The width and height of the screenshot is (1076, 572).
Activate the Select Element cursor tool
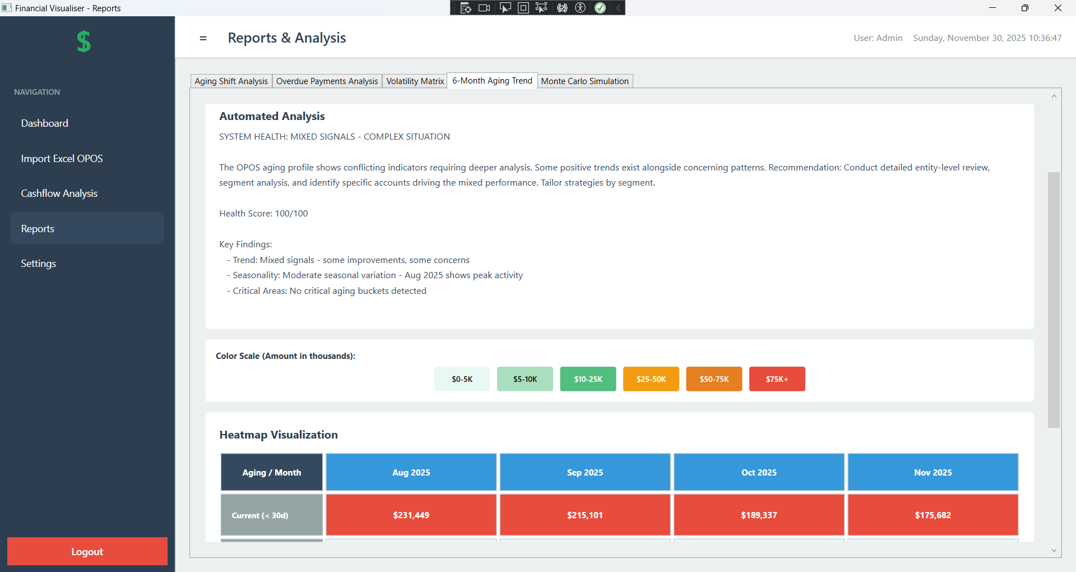(505, 8)
